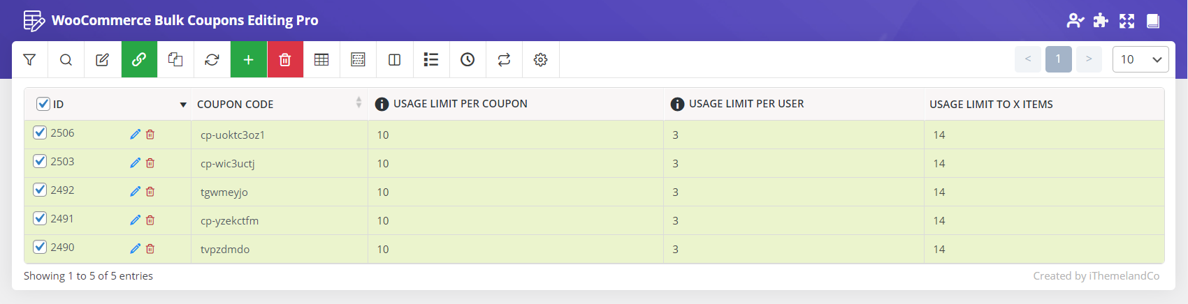1188x304 pixels.
Task: Click the green link icon button
Action: (x=139, y=59)
